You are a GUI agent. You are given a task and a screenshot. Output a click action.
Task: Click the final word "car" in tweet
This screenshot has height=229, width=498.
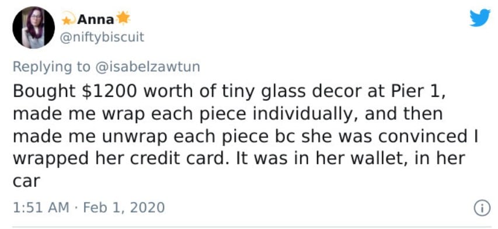pyautogui.click(x=26, y=182)
